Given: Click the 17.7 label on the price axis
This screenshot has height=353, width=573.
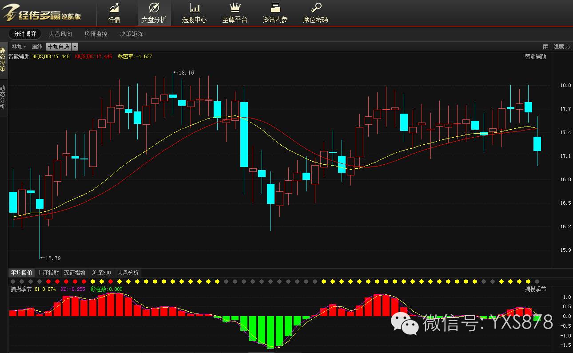Looking at the screenshot, I should click(565, 109).
